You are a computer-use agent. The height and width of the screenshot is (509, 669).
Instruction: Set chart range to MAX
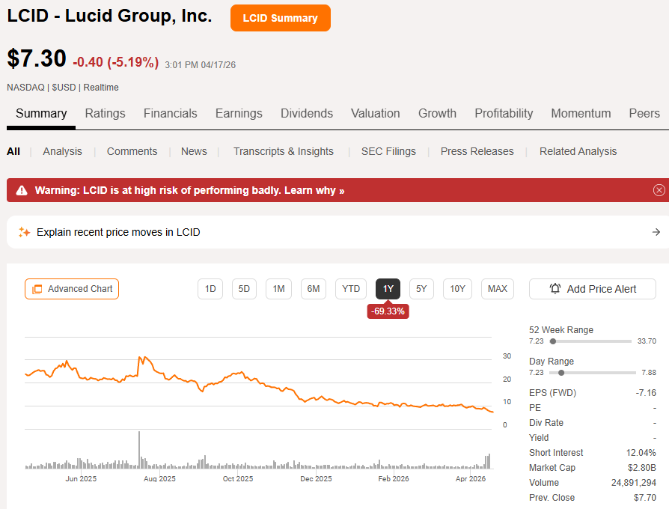(498, 289)
